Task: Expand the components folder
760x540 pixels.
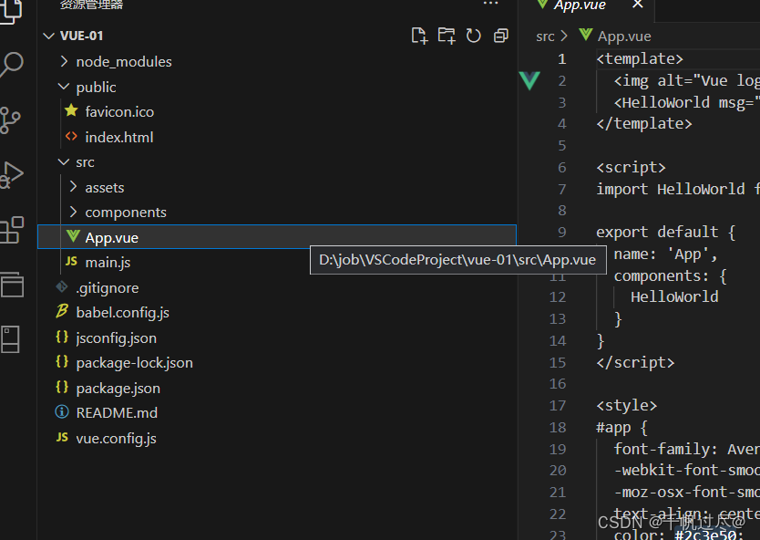Action: click(x=126, y=213)
